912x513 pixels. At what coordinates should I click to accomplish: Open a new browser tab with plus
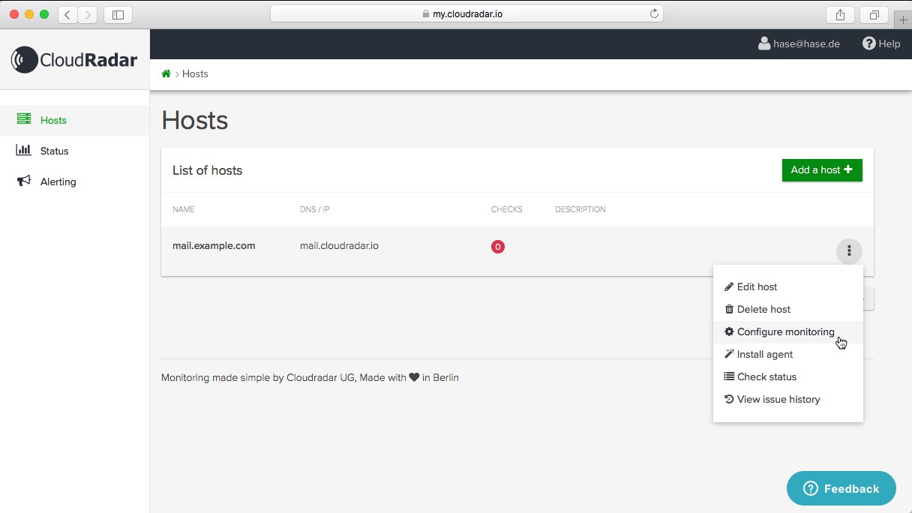pyautogui.click(x=903, y=19)
